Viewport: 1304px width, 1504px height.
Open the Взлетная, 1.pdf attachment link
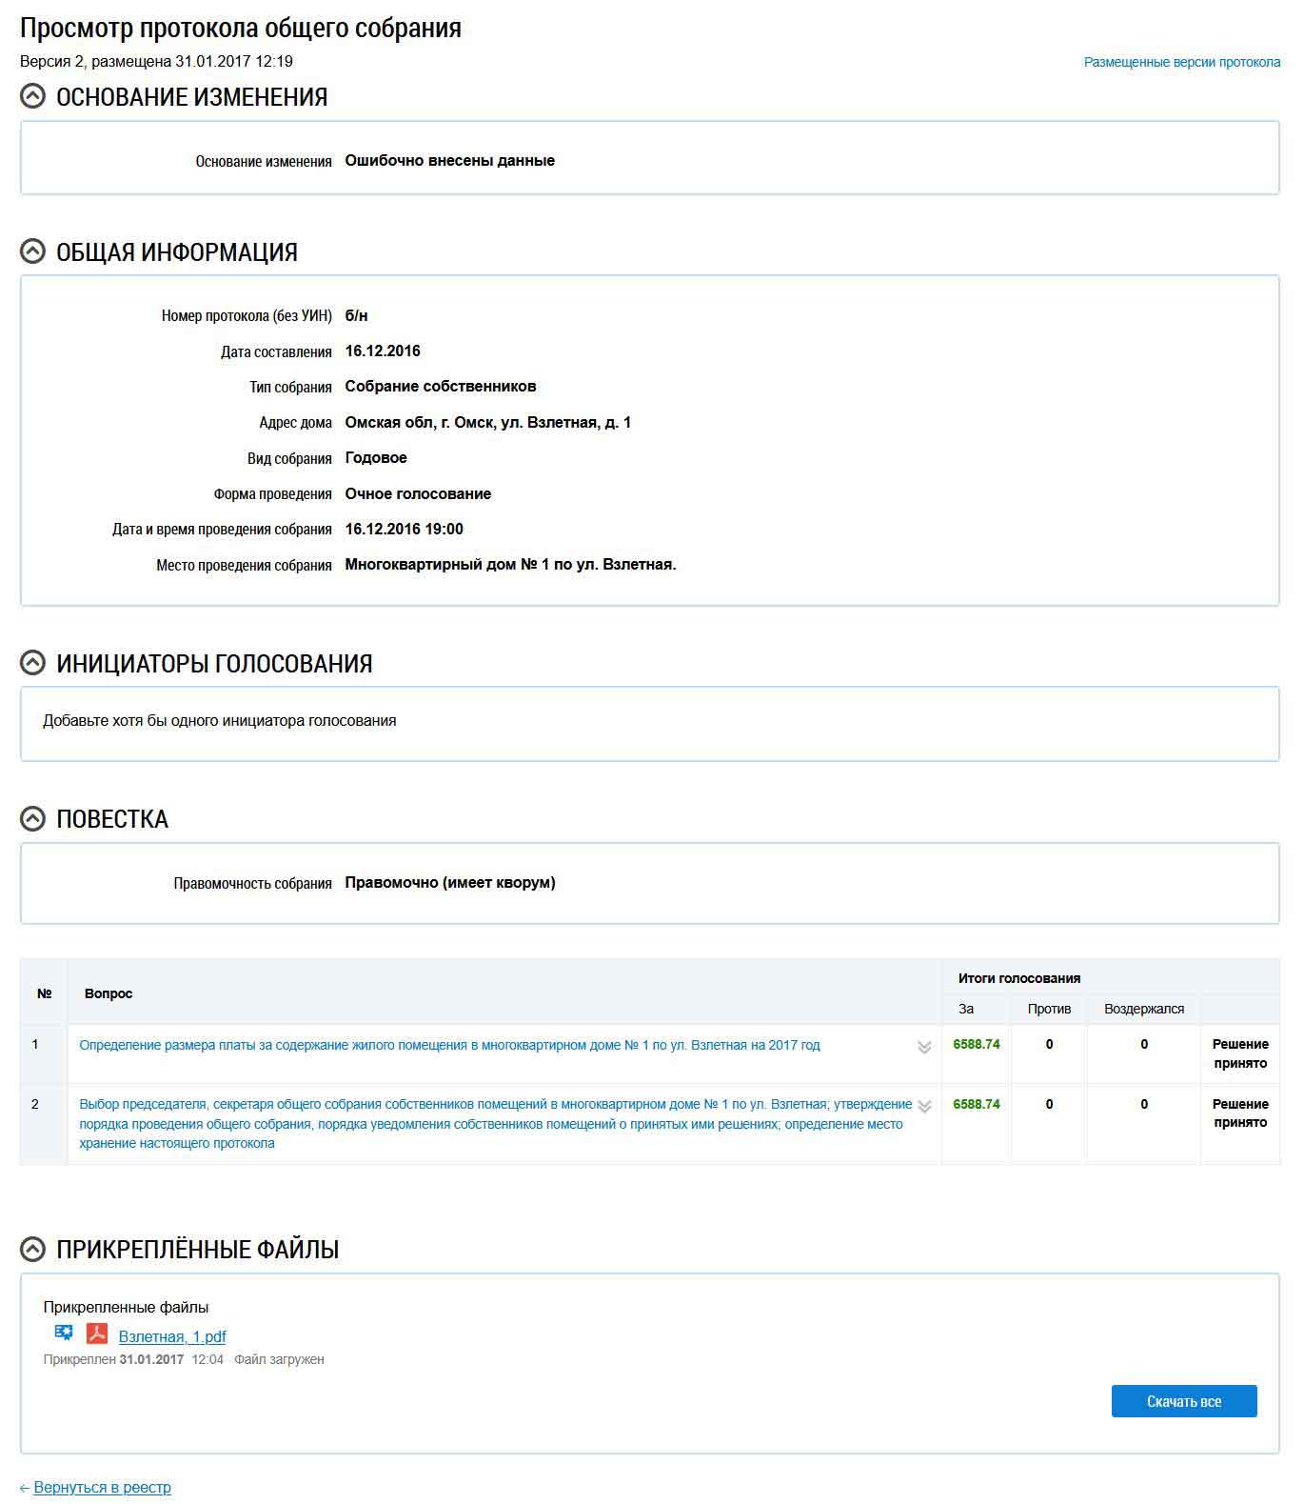(x=172, y=1336)
